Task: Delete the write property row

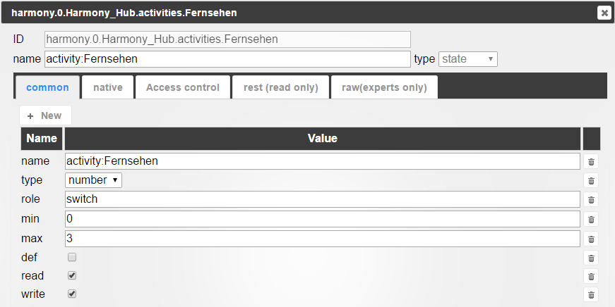Action: click(592, 294)
